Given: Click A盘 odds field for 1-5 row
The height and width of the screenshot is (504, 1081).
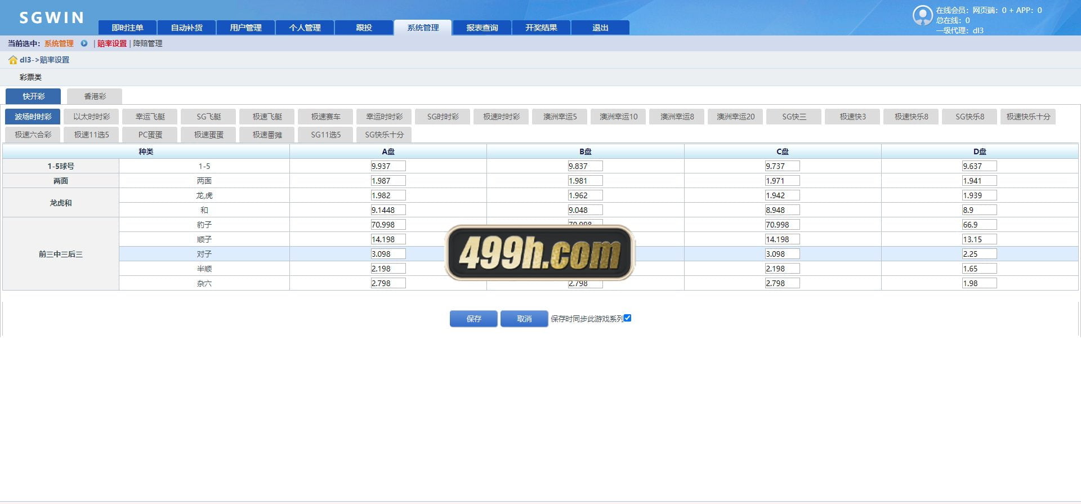Looking at the screenshot, I should coord(388,166).
